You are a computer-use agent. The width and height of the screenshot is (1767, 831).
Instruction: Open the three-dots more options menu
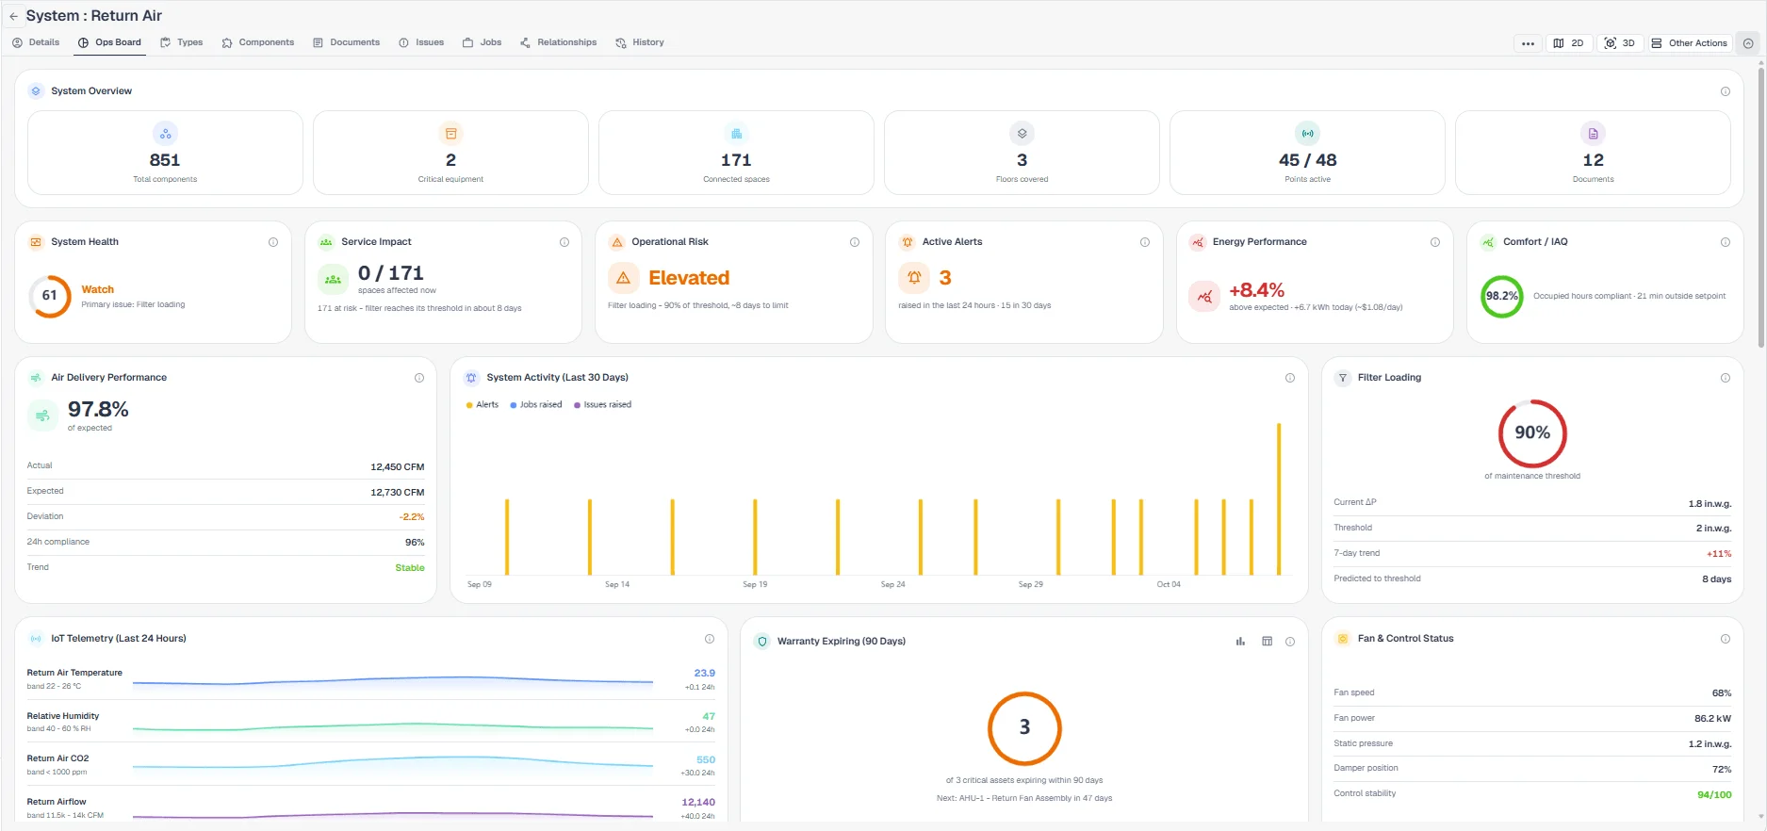click(1528, 43)
